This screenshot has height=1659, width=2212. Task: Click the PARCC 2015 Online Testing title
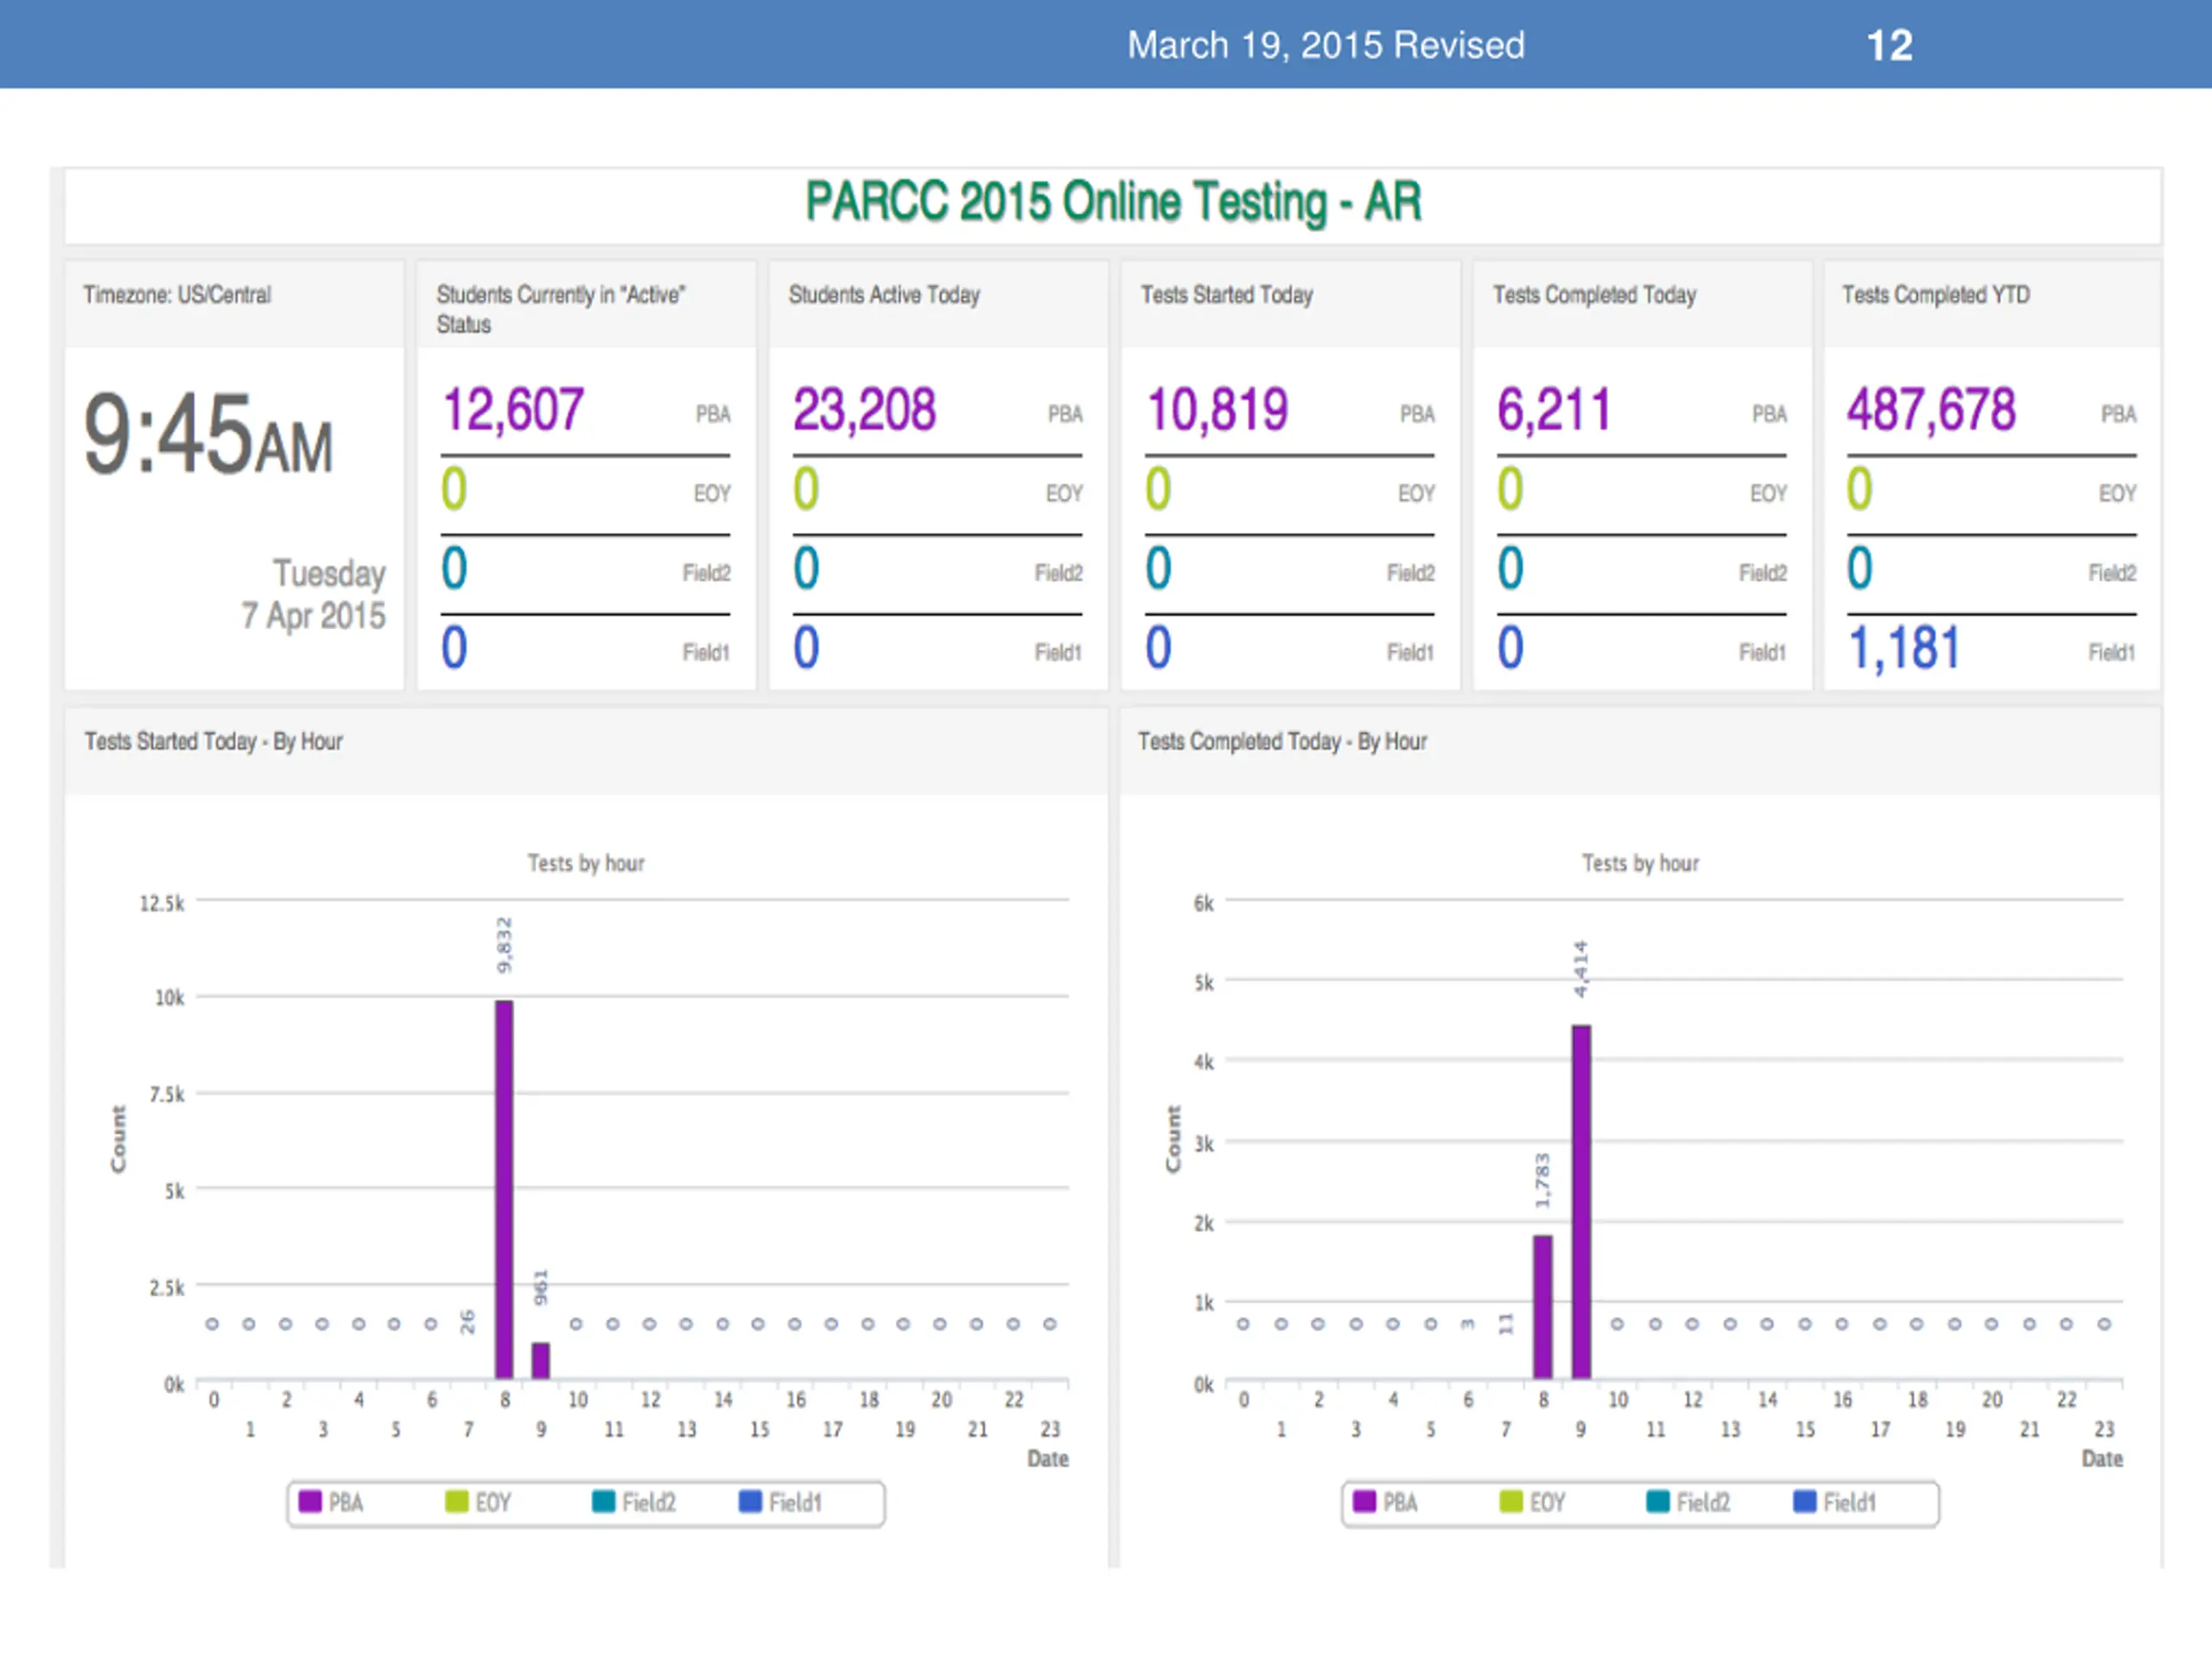point(1113,203)
